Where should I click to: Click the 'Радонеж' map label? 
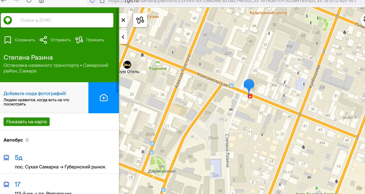158,69
